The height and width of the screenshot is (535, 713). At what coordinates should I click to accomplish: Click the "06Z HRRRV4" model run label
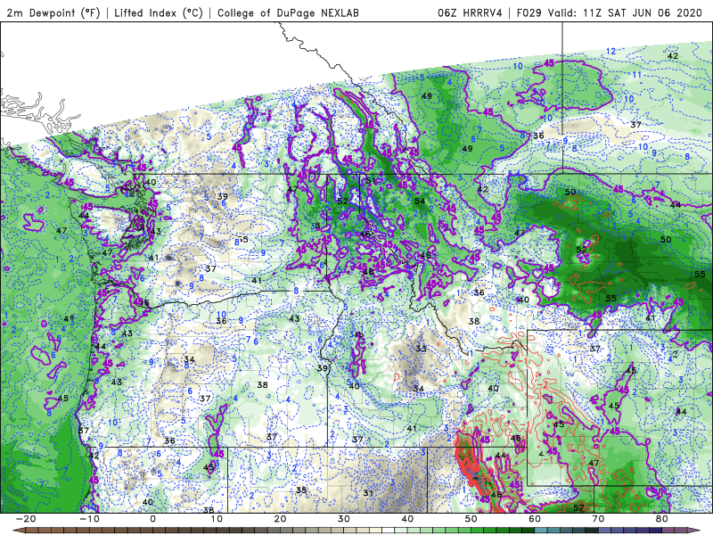[471, 12]
